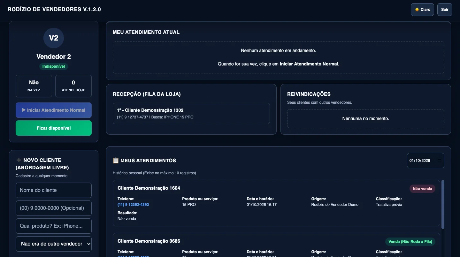Open the 01/10/2026 date filter field
The width and height of the screenshot is (460, 257).
pyautogui.click(x=425, y=161)
